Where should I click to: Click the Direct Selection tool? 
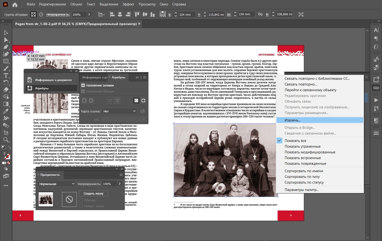click(x=6, y=40)
